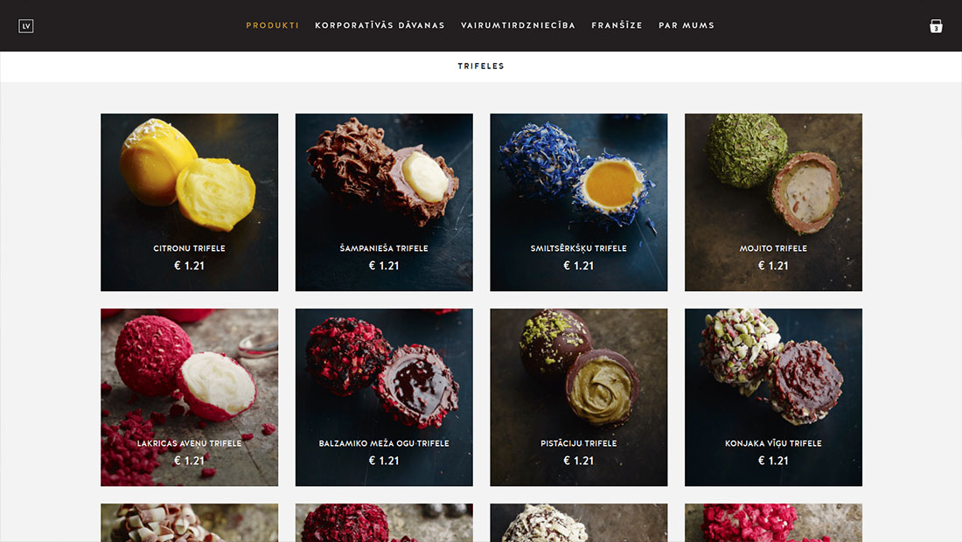
Task: Select the Smiltsērkšķu trifele tile
Action: 579,202
